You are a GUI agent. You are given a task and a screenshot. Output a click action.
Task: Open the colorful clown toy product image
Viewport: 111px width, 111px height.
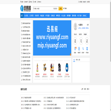click(x=37, y=68)
